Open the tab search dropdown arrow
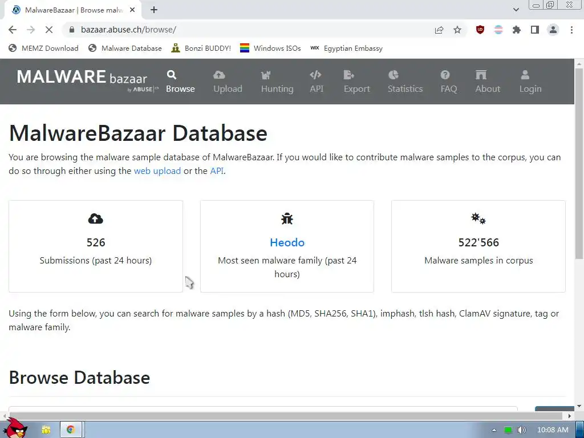The height and width of the screenshot is (438, 584). [516, 10]
